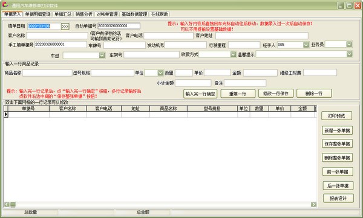Click the 手工填单据号 field
363x218 pixels.
click(60, 45)
